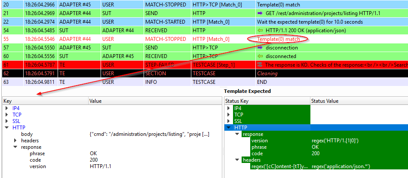Image resolution: width=408 pixels, height=178 pixels.
Task: Expand IP4 in Template Expected tree
Action: click(228, 108)
